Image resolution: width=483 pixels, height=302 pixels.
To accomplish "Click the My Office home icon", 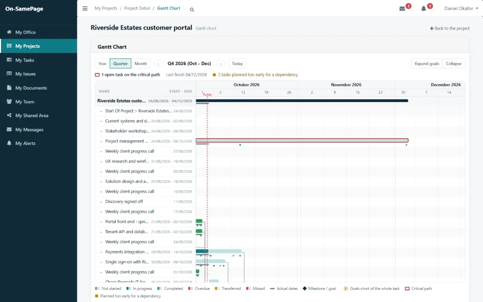I will point(9,32).
